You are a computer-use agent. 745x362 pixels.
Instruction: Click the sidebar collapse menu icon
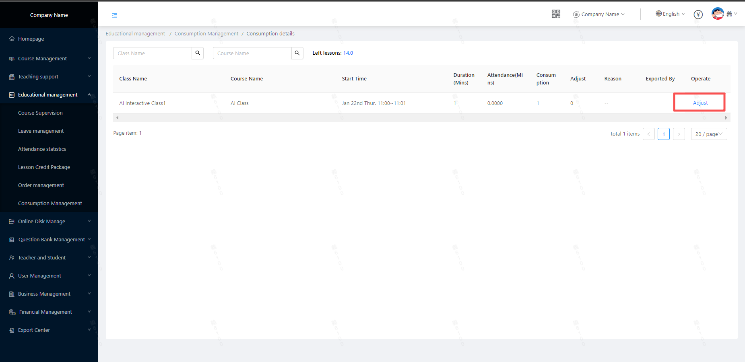click(114, 15)
